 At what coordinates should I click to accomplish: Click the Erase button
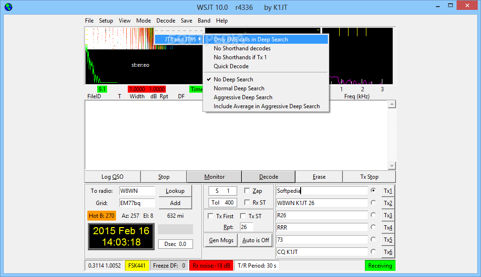pos(319,176)
